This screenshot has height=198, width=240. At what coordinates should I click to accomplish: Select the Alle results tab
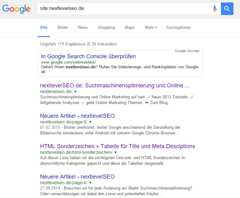pos(44,28)
